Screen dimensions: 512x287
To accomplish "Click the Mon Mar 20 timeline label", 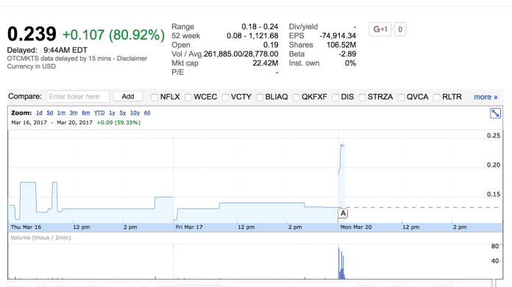I will click(356, 227).
